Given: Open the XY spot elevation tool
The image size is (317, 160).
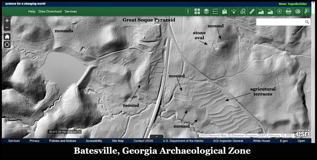Looking at the screenshot, I should pos(270,11).
